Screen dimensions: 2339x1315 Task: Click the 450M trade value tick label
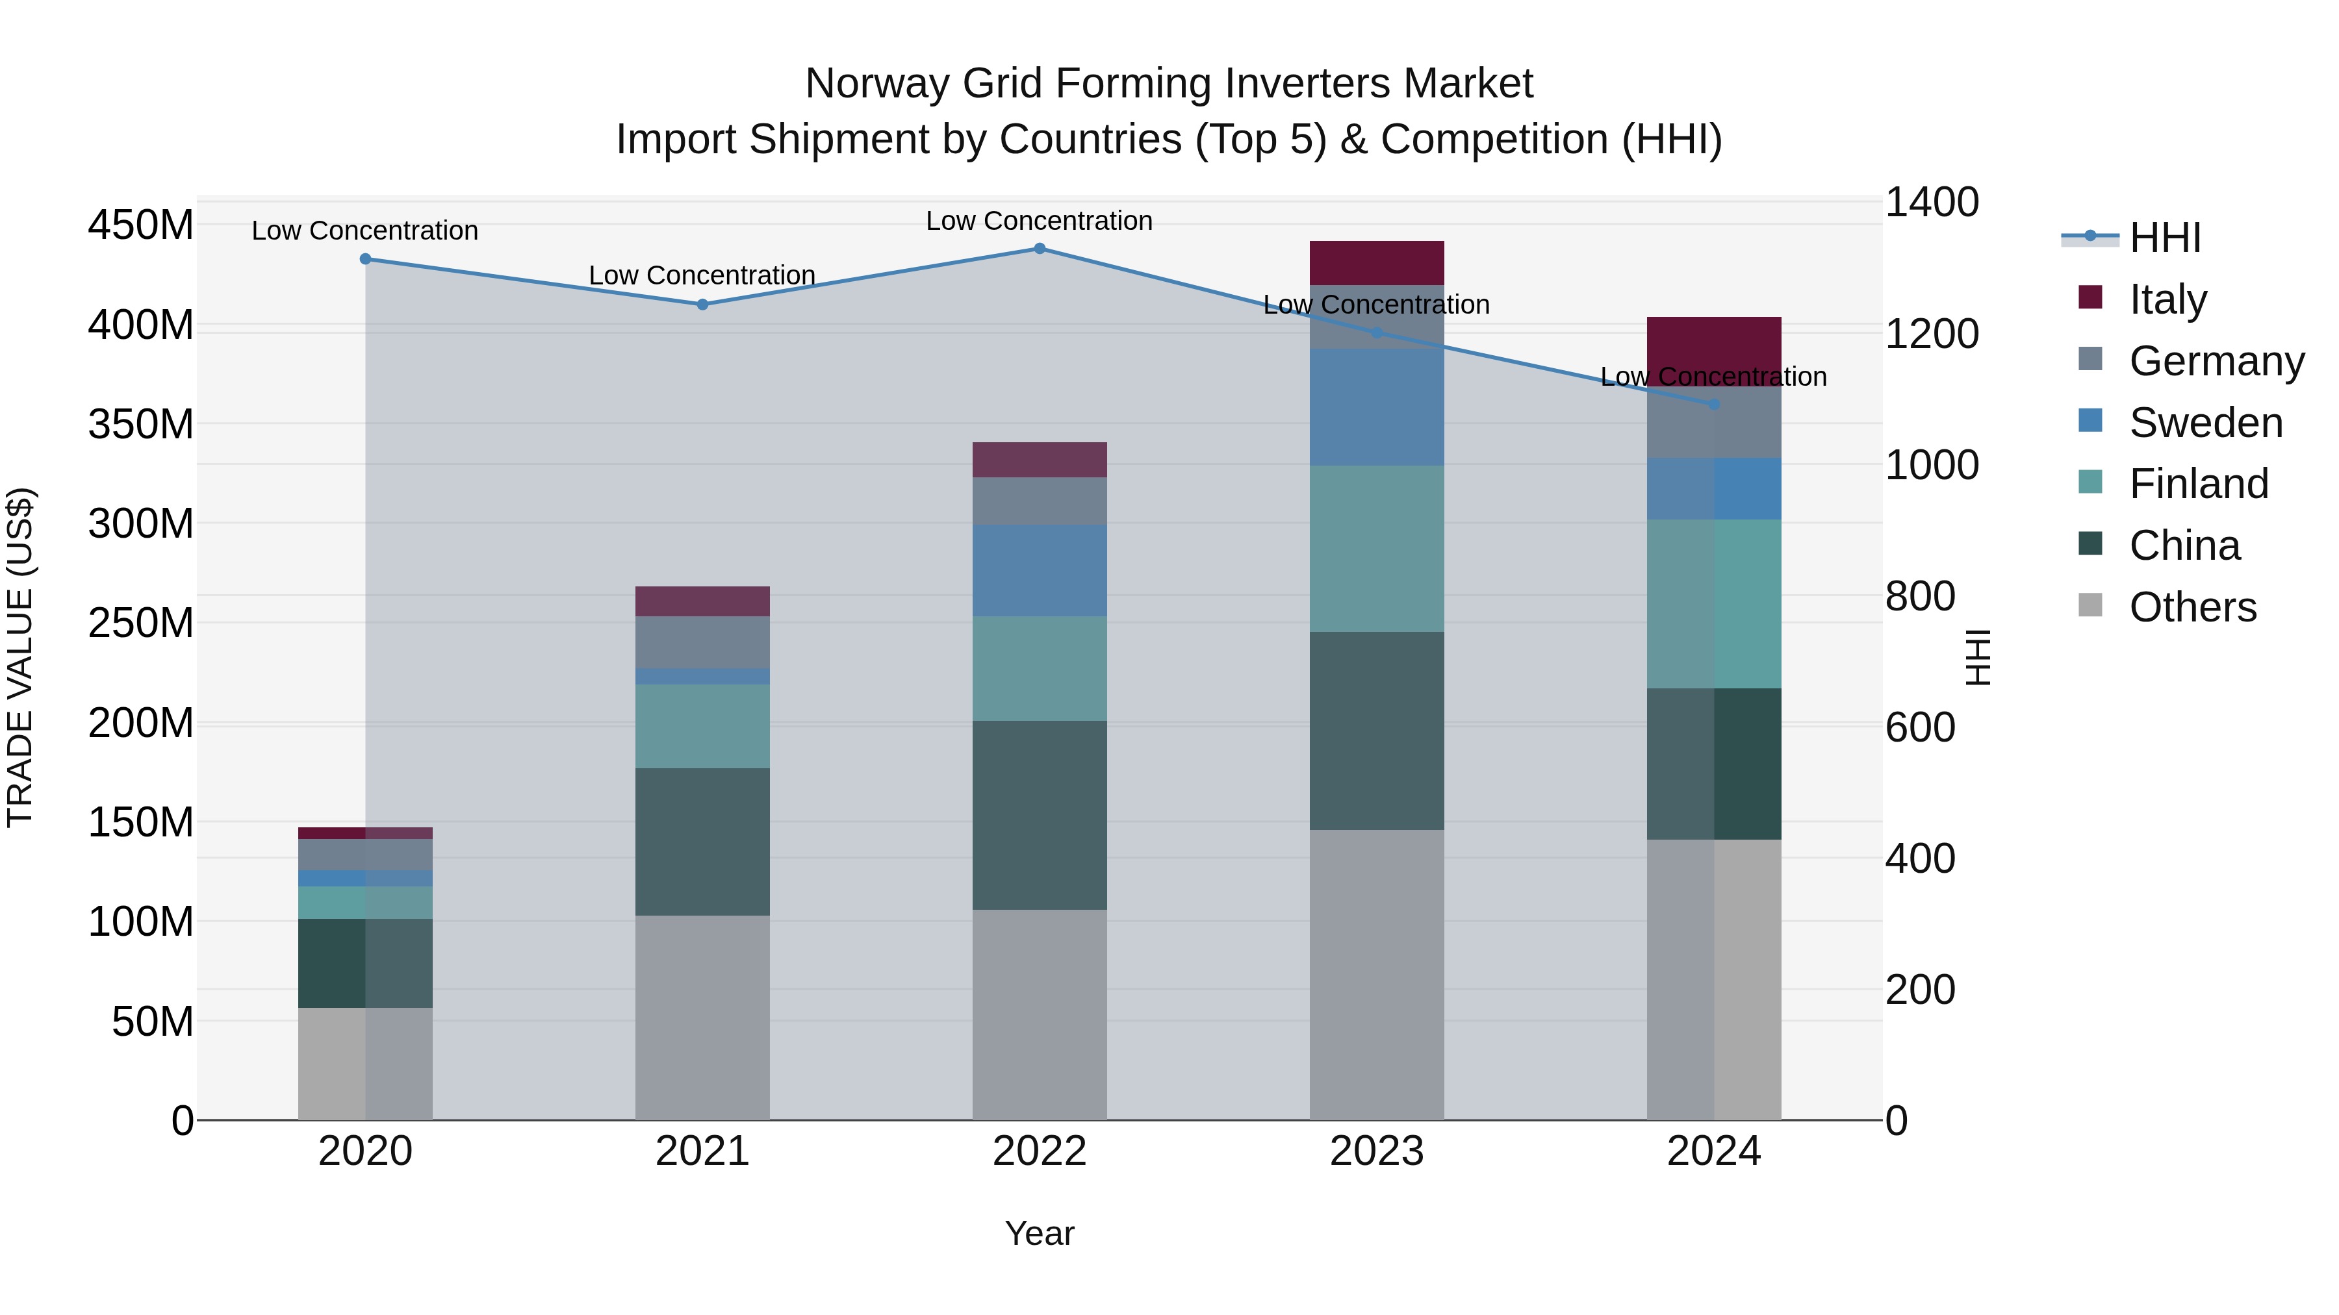[141, 224]
